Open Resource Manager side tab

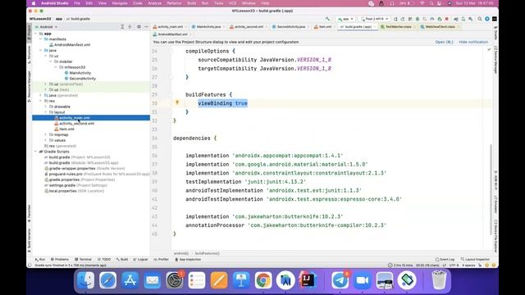(30, 86)
